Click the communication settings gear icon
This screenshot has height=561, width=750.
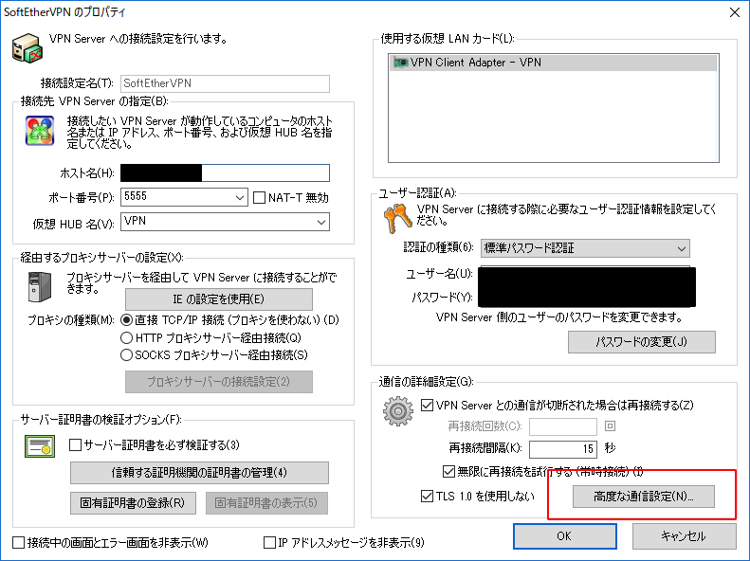(397, 411)
